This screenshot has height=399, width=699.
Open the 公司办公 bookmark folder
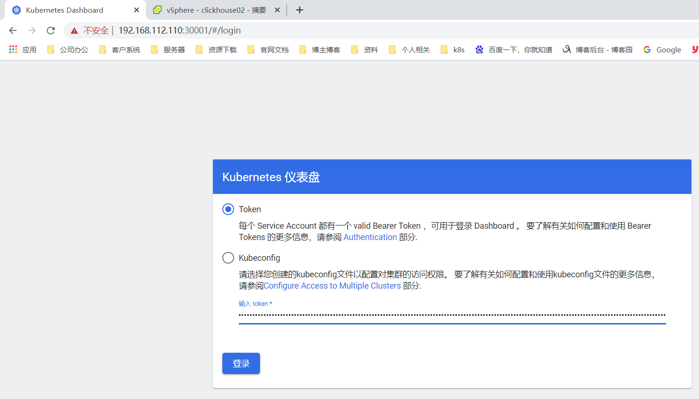click(x=68, y=50)
